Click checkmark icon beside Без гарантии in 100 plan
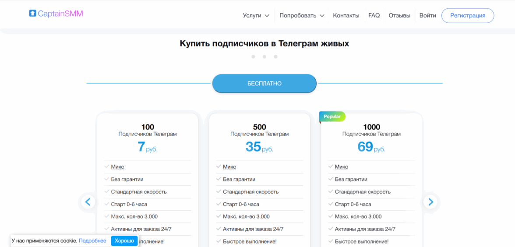The width and height of the screenshot is (515, 247). pos(107,179)
